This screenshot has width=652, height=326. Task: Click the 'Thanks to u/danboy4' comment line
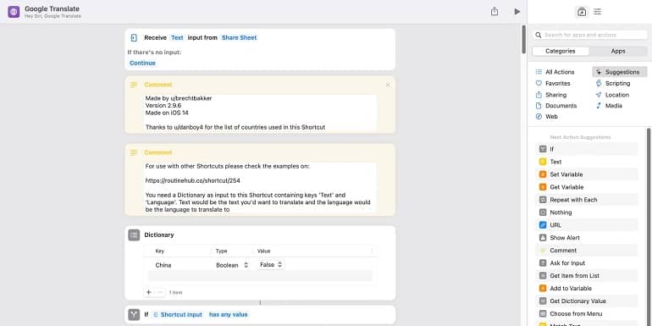(235, 127)
